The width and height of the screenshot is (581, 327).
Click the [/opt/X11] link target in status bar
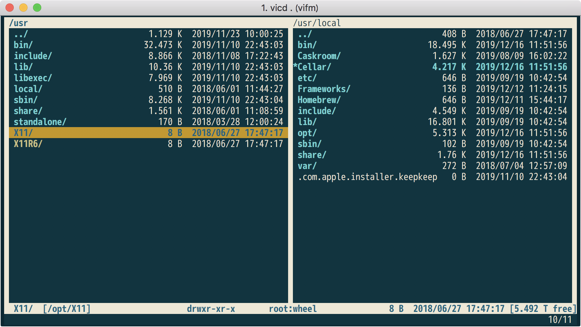[x=67, y=309]
